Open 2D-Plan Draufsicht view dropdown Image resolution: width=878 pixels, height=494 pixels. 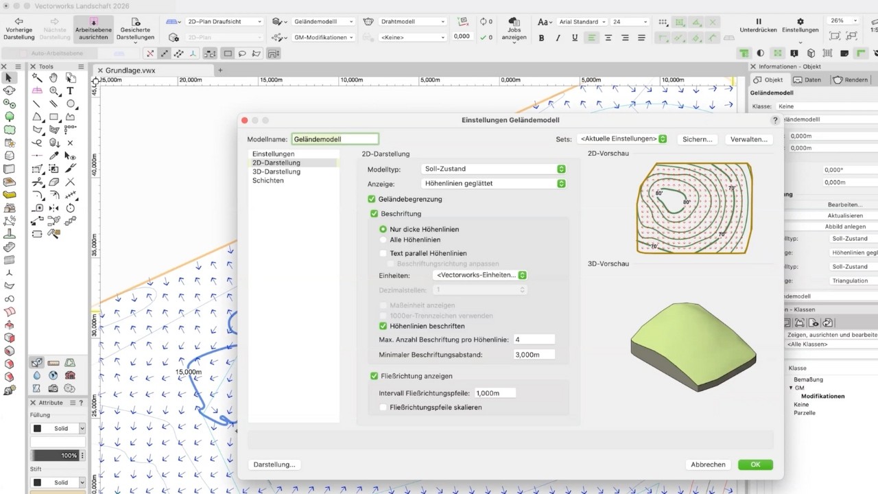coord(224,22)
